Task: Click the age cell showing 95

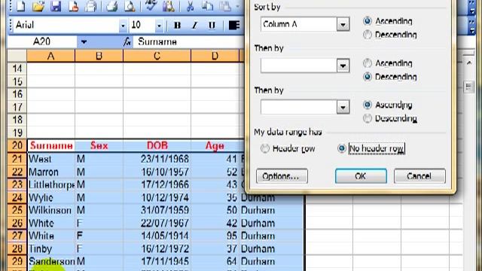Action: (215, 236)
